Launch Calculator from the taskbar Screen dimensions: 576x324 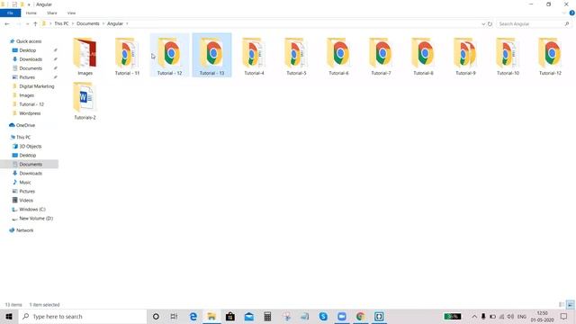(267, 316)
